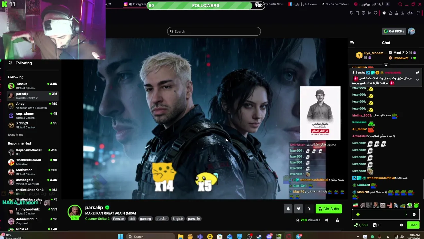Open Xchng3 channel in sidebar
Screen dimensions: 424x239
[x=32, y=125]
